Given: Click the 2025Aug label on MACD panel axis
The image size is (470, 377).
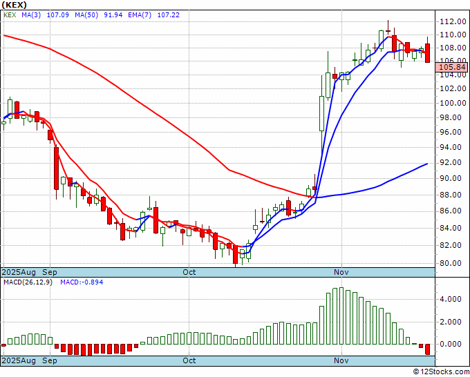Looking at the screenshot, I should tap(19, 360).
